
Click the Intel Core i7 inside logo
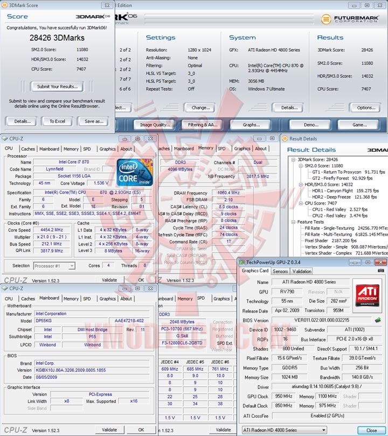click(135, 172)
